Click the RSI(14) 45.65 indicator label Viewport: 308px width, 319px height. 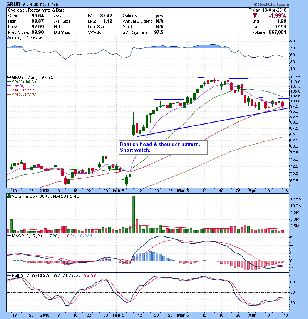coord(27,38)
